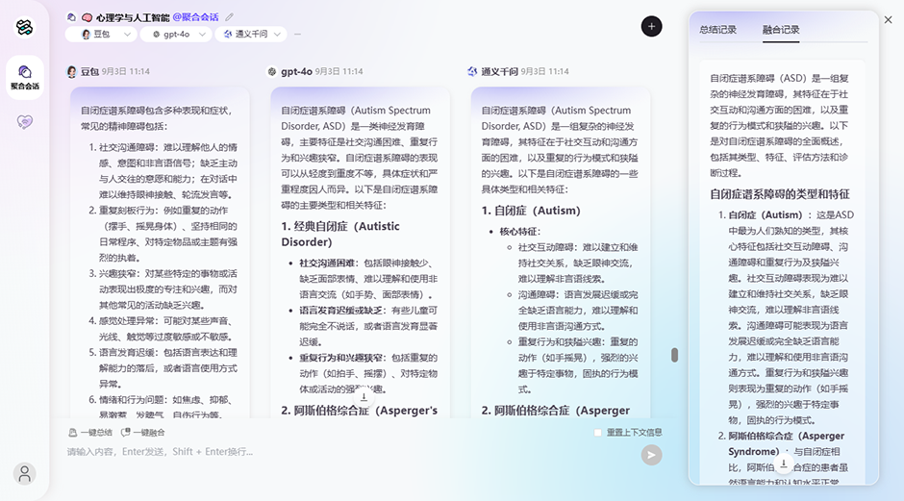Screen dimensions: 904x501
Task: Click the 通义千问 name in column header
Action: coord(499,71)
